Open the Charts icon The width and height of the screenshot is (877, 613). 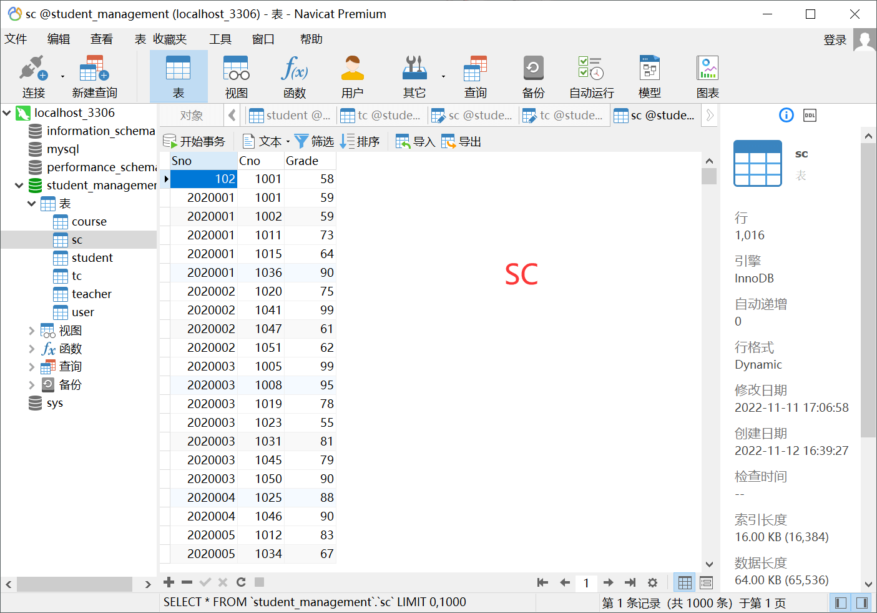point(707,77)
